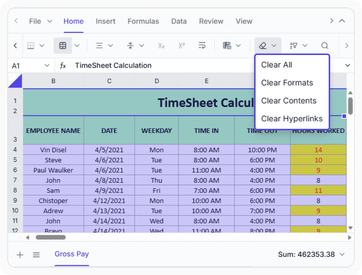Click the cell containing Vin Disel
This screenshot has width=362, height=275.
point(53,150)
